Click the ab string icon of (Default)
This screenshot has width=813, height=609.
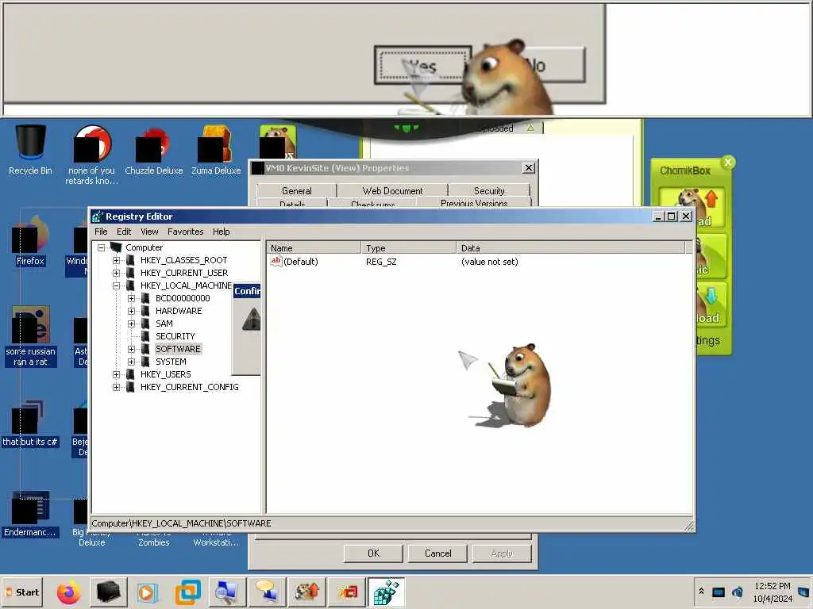pyautogui.click(x=275, y=262)
